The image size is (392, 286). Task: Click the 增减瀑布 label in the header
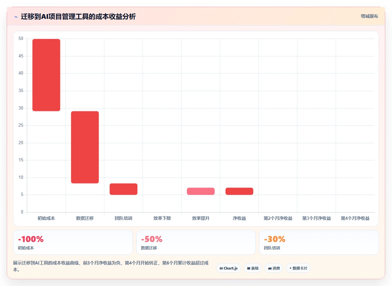coord(369,16)
